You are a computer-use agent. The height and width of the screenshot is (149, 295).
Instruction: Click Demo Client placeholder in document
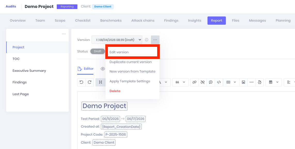(104, 142)
